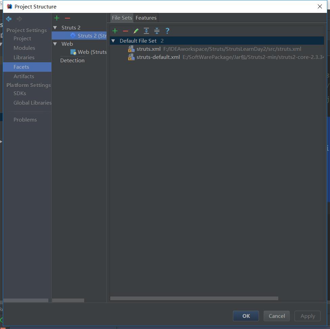The image size is (330, 329).
Task: Select the Struts 2 (Str... facet item
Action: tap(79, 36)
